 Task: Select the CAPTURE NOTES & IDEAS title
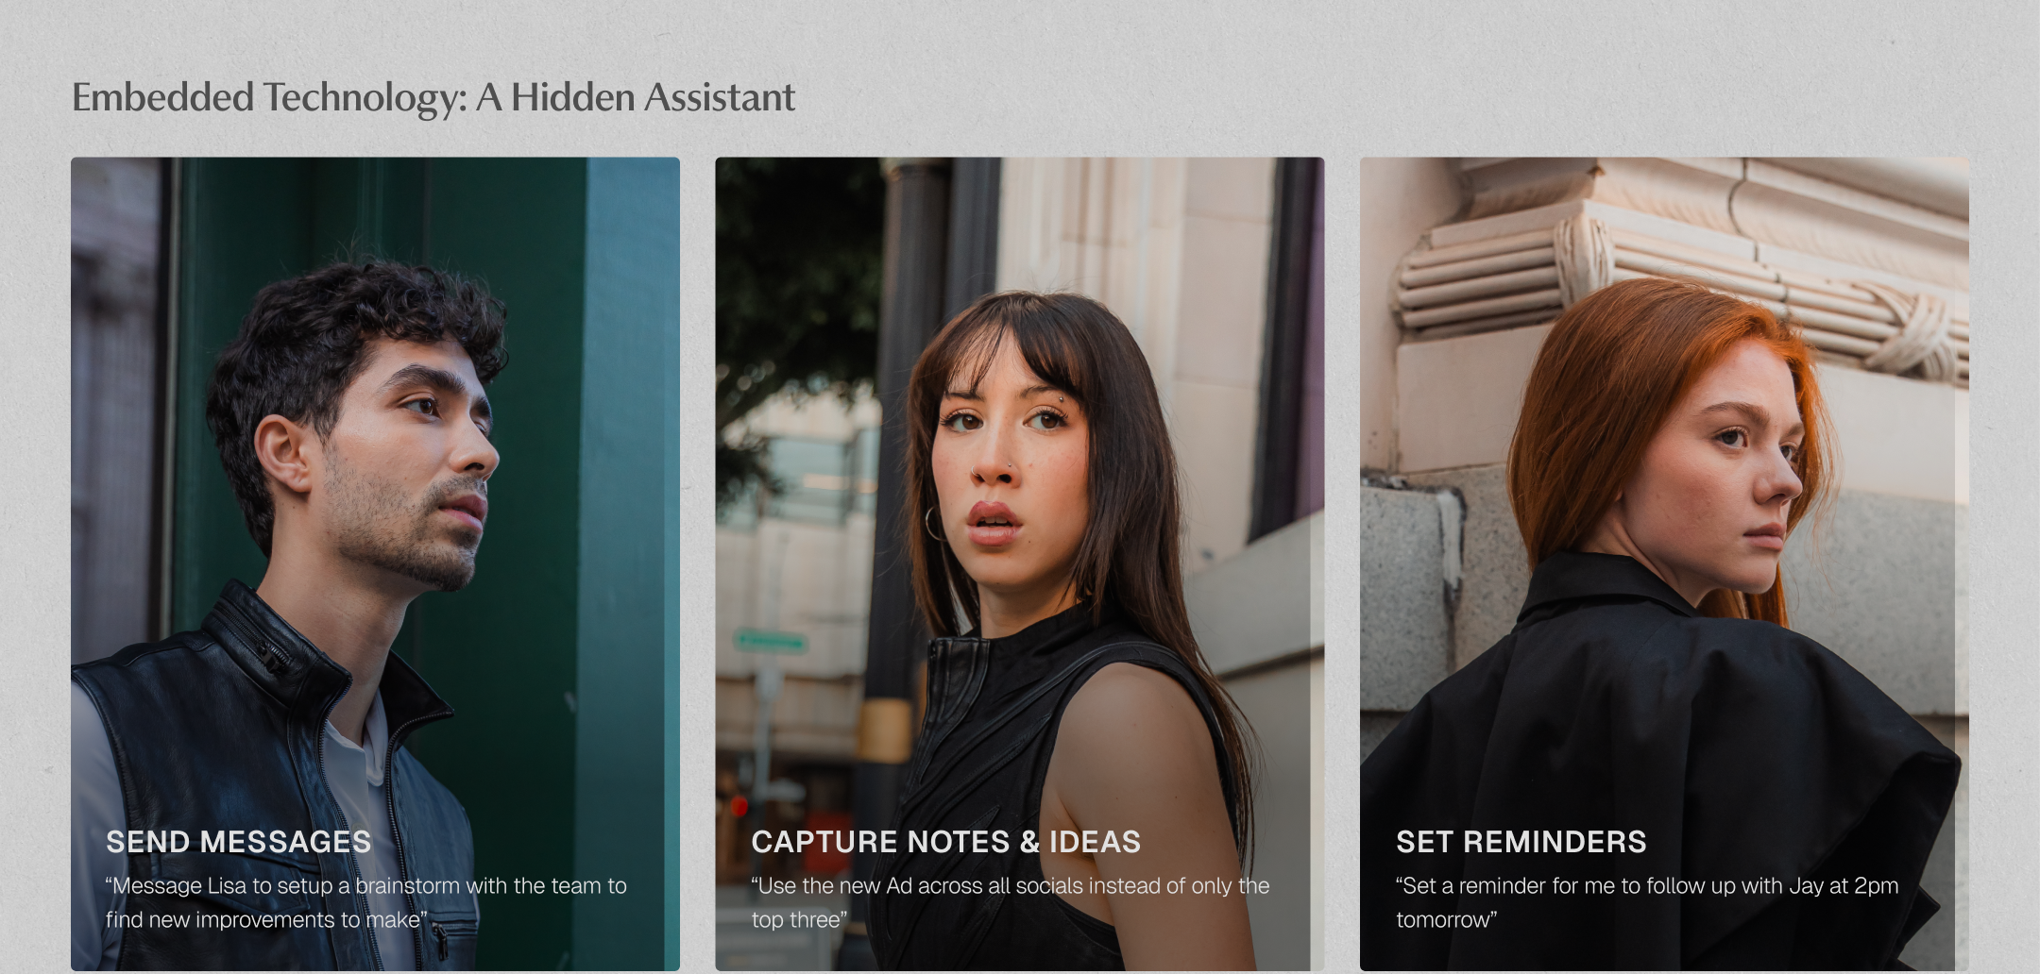(x=945, y=842)
